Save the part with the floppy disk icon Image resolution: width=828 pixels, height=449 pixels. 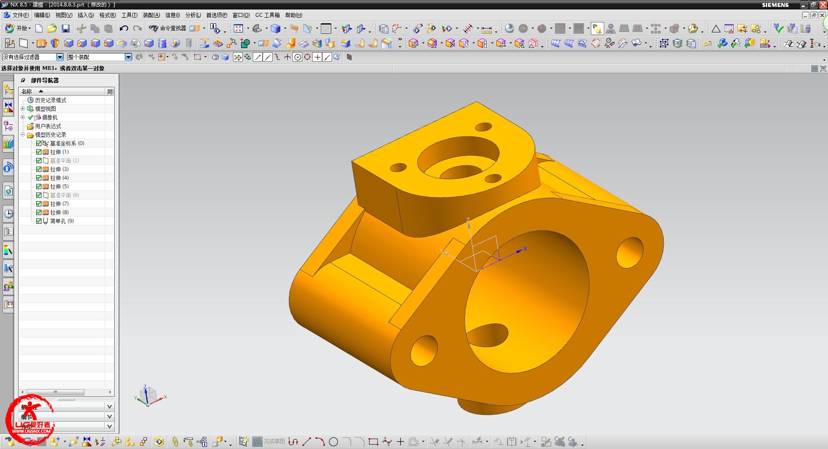click(66, 28)
